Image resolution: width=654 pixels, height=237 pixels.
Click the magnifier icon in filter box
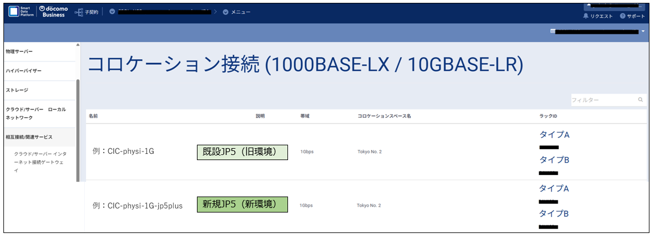[640, 100]
